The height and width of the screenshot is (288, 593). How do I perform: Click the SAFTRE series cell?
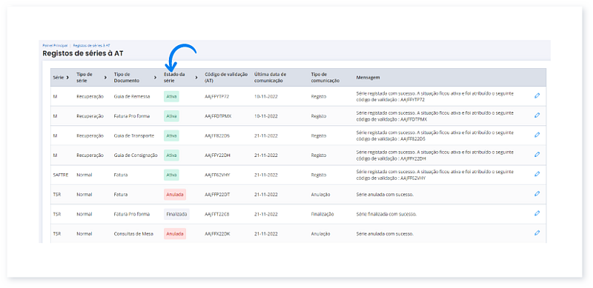61,175
